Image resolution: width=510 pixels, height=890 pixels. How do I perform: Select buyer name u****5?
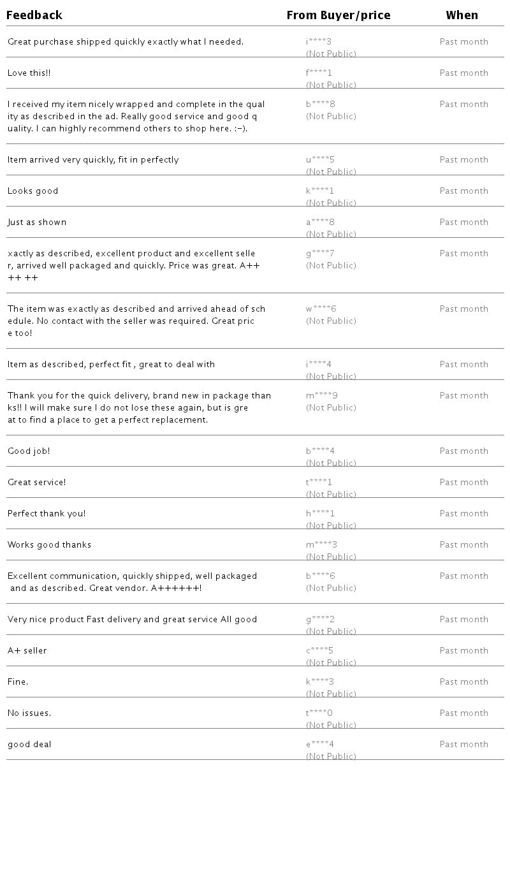click(x=320, y=160)
